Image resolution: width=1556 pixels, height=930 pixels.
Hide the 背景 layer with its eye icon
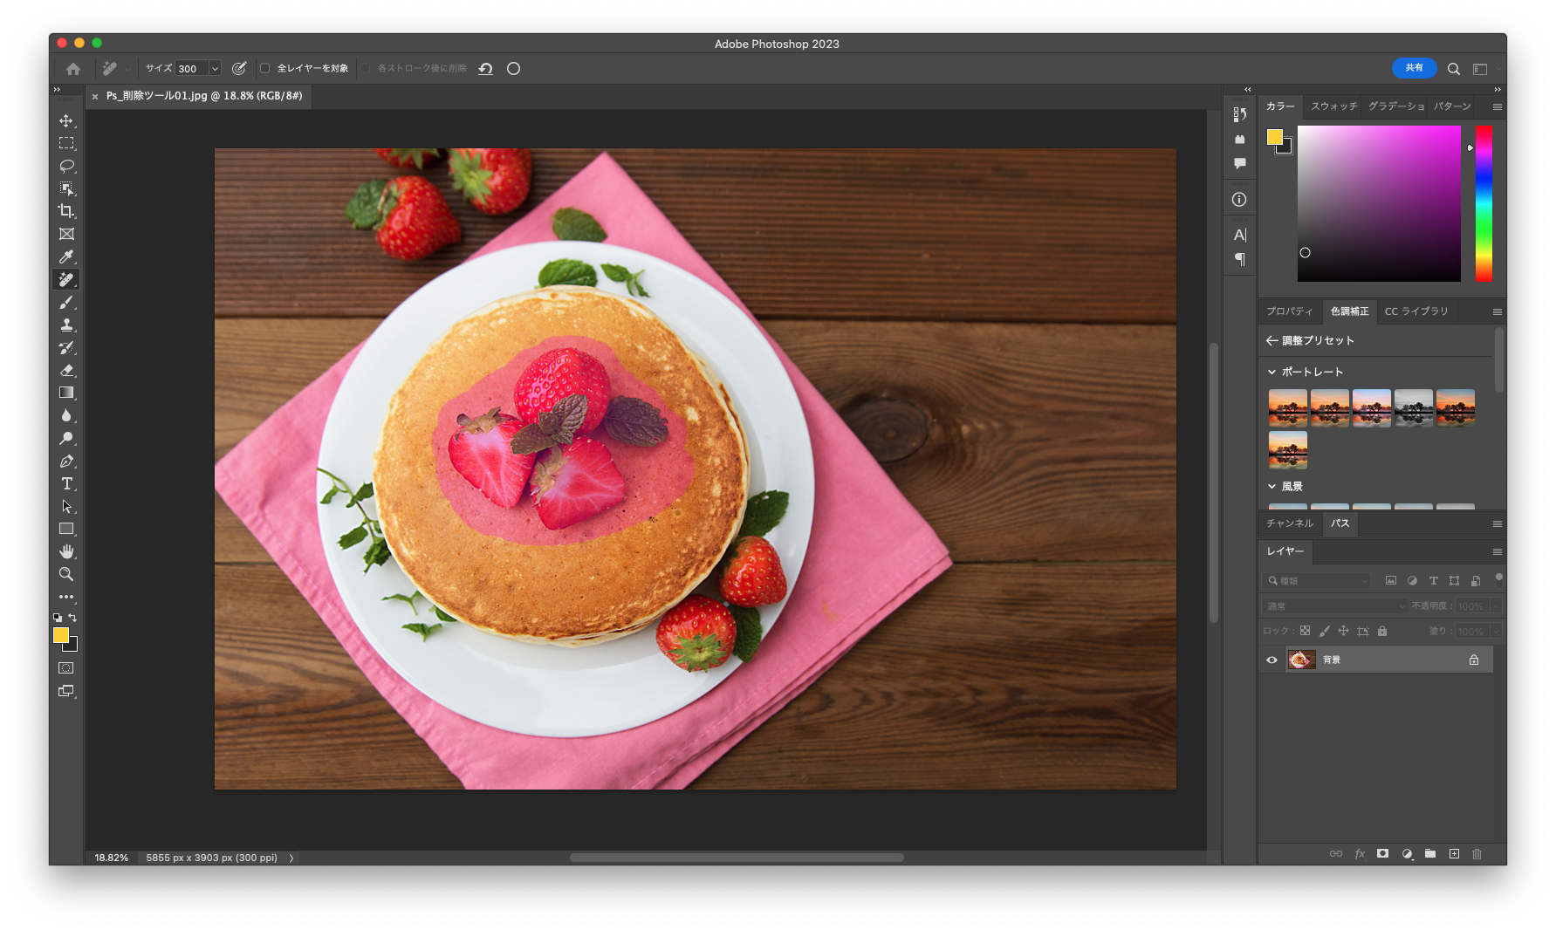pyautogui.click(x=1272, y=660)
